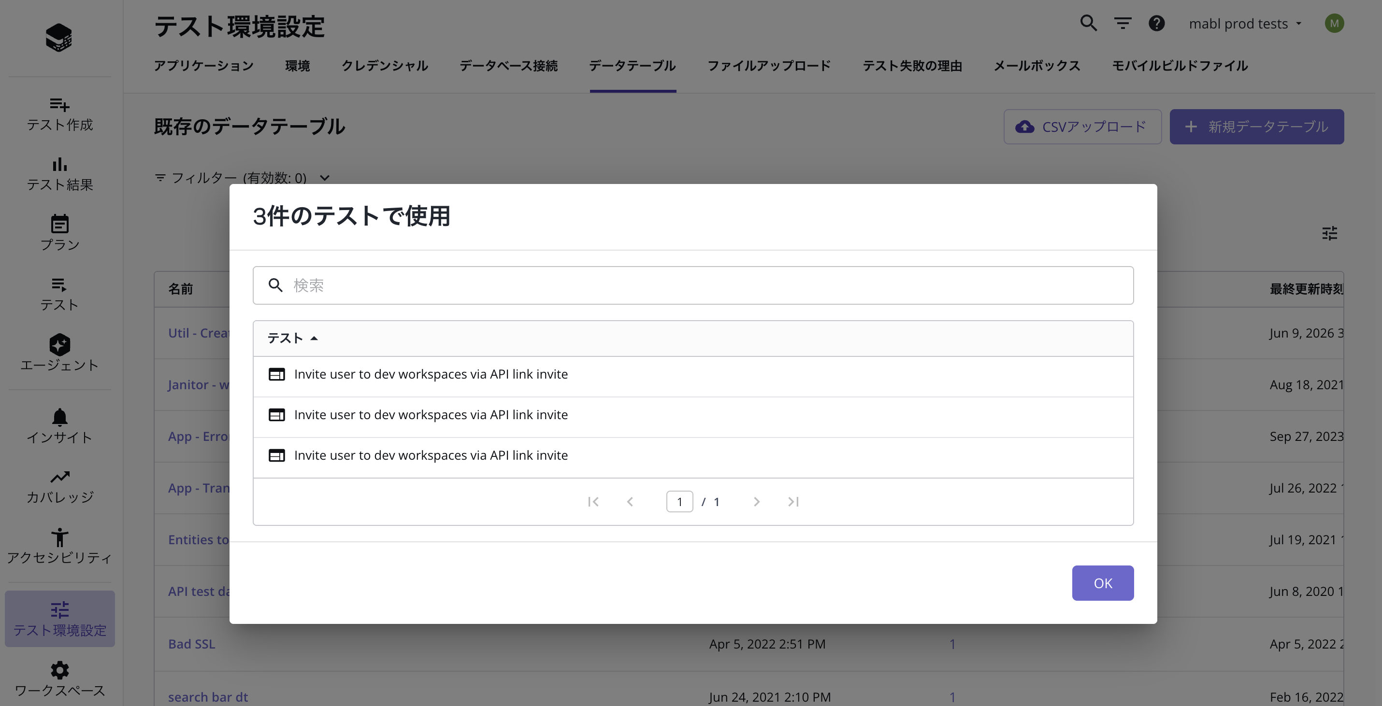Click 名前 column header

(x=181, y=289)
